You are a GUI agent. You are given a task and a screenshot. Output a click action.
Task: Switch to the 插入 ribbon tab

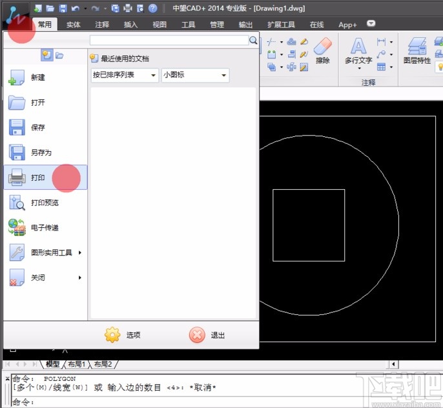point(131,25)
